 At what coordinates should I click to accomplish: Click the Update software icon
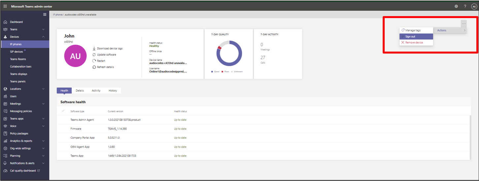click(x=94, y=55)
